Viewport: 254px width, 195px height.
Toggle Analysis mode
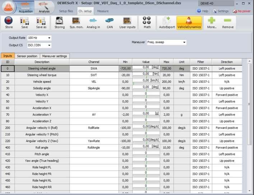44,7
